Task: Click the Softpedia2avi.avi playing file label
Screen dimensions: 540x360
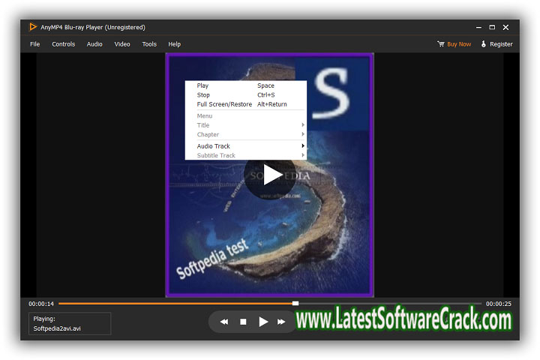Action: 55,328
